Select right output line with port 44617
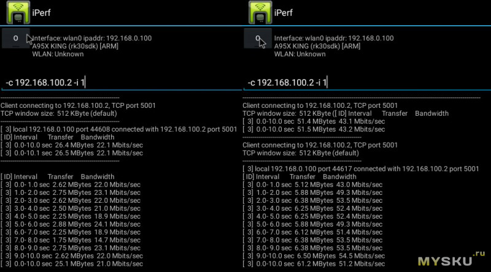The image size is (491, 272). click(361, 168)
